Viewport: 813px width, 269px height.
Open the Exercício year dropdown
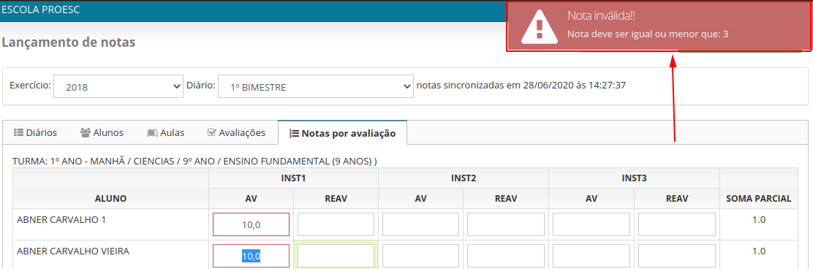click(x=118, y=87)
